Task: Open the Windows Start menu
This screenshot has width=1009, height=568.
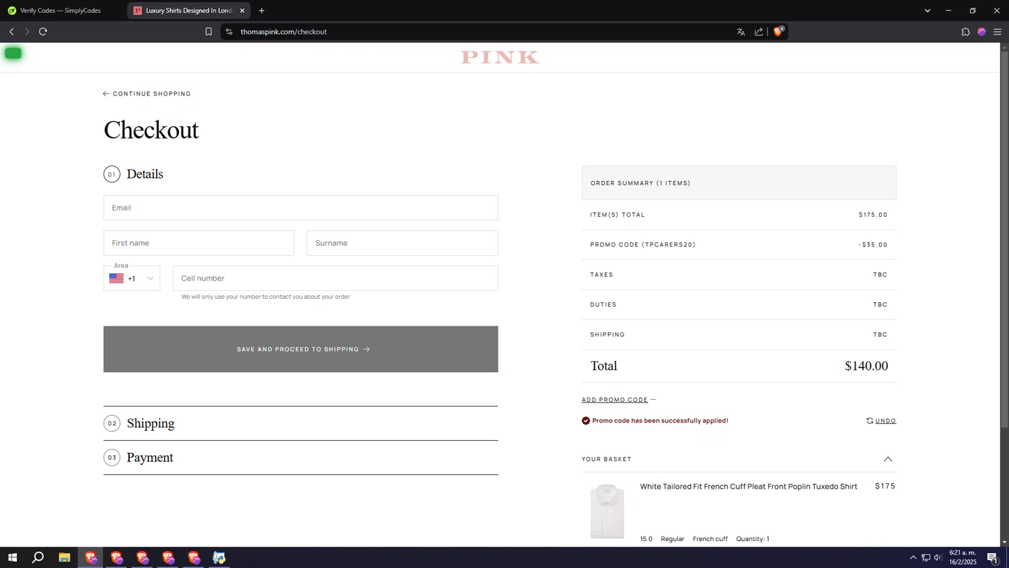Action: pos(12,557)
